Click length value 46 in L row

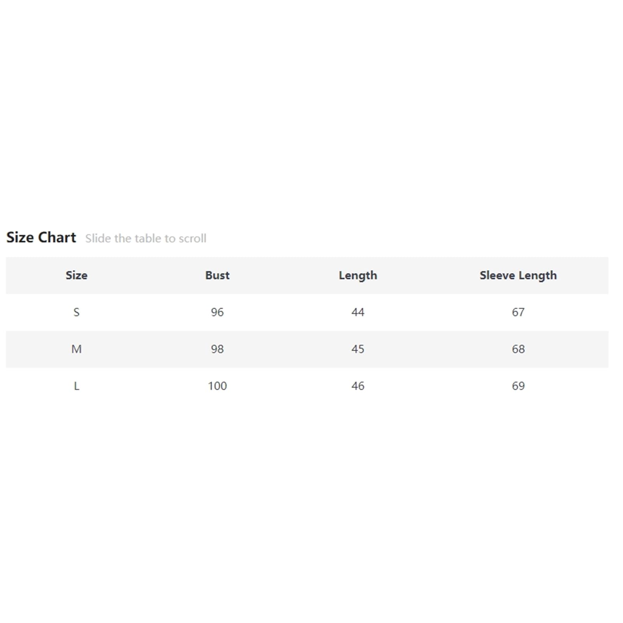358,386
